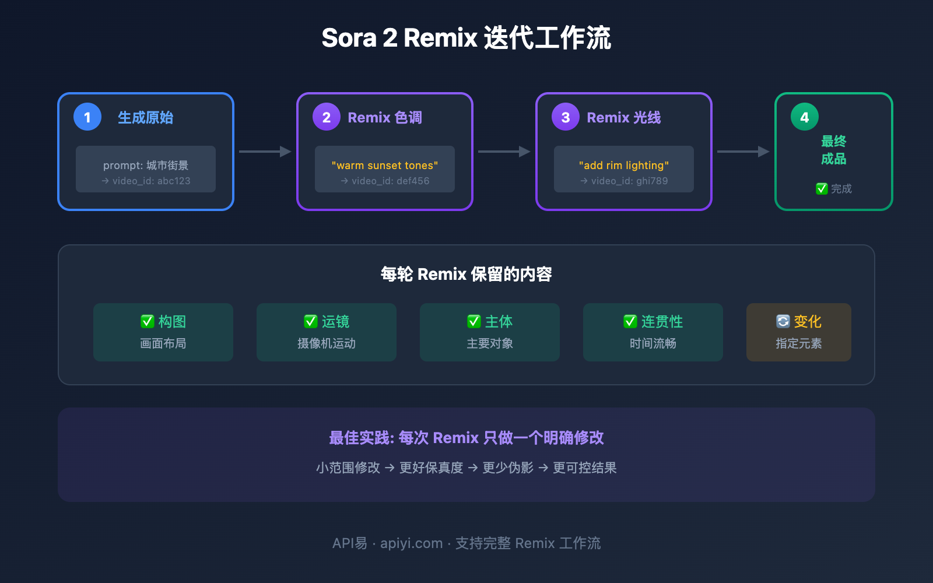Image resolution: width=933 pixels, height=583 pixels.
Task: Enable the 变化 option tile
Action: [798, 332]
